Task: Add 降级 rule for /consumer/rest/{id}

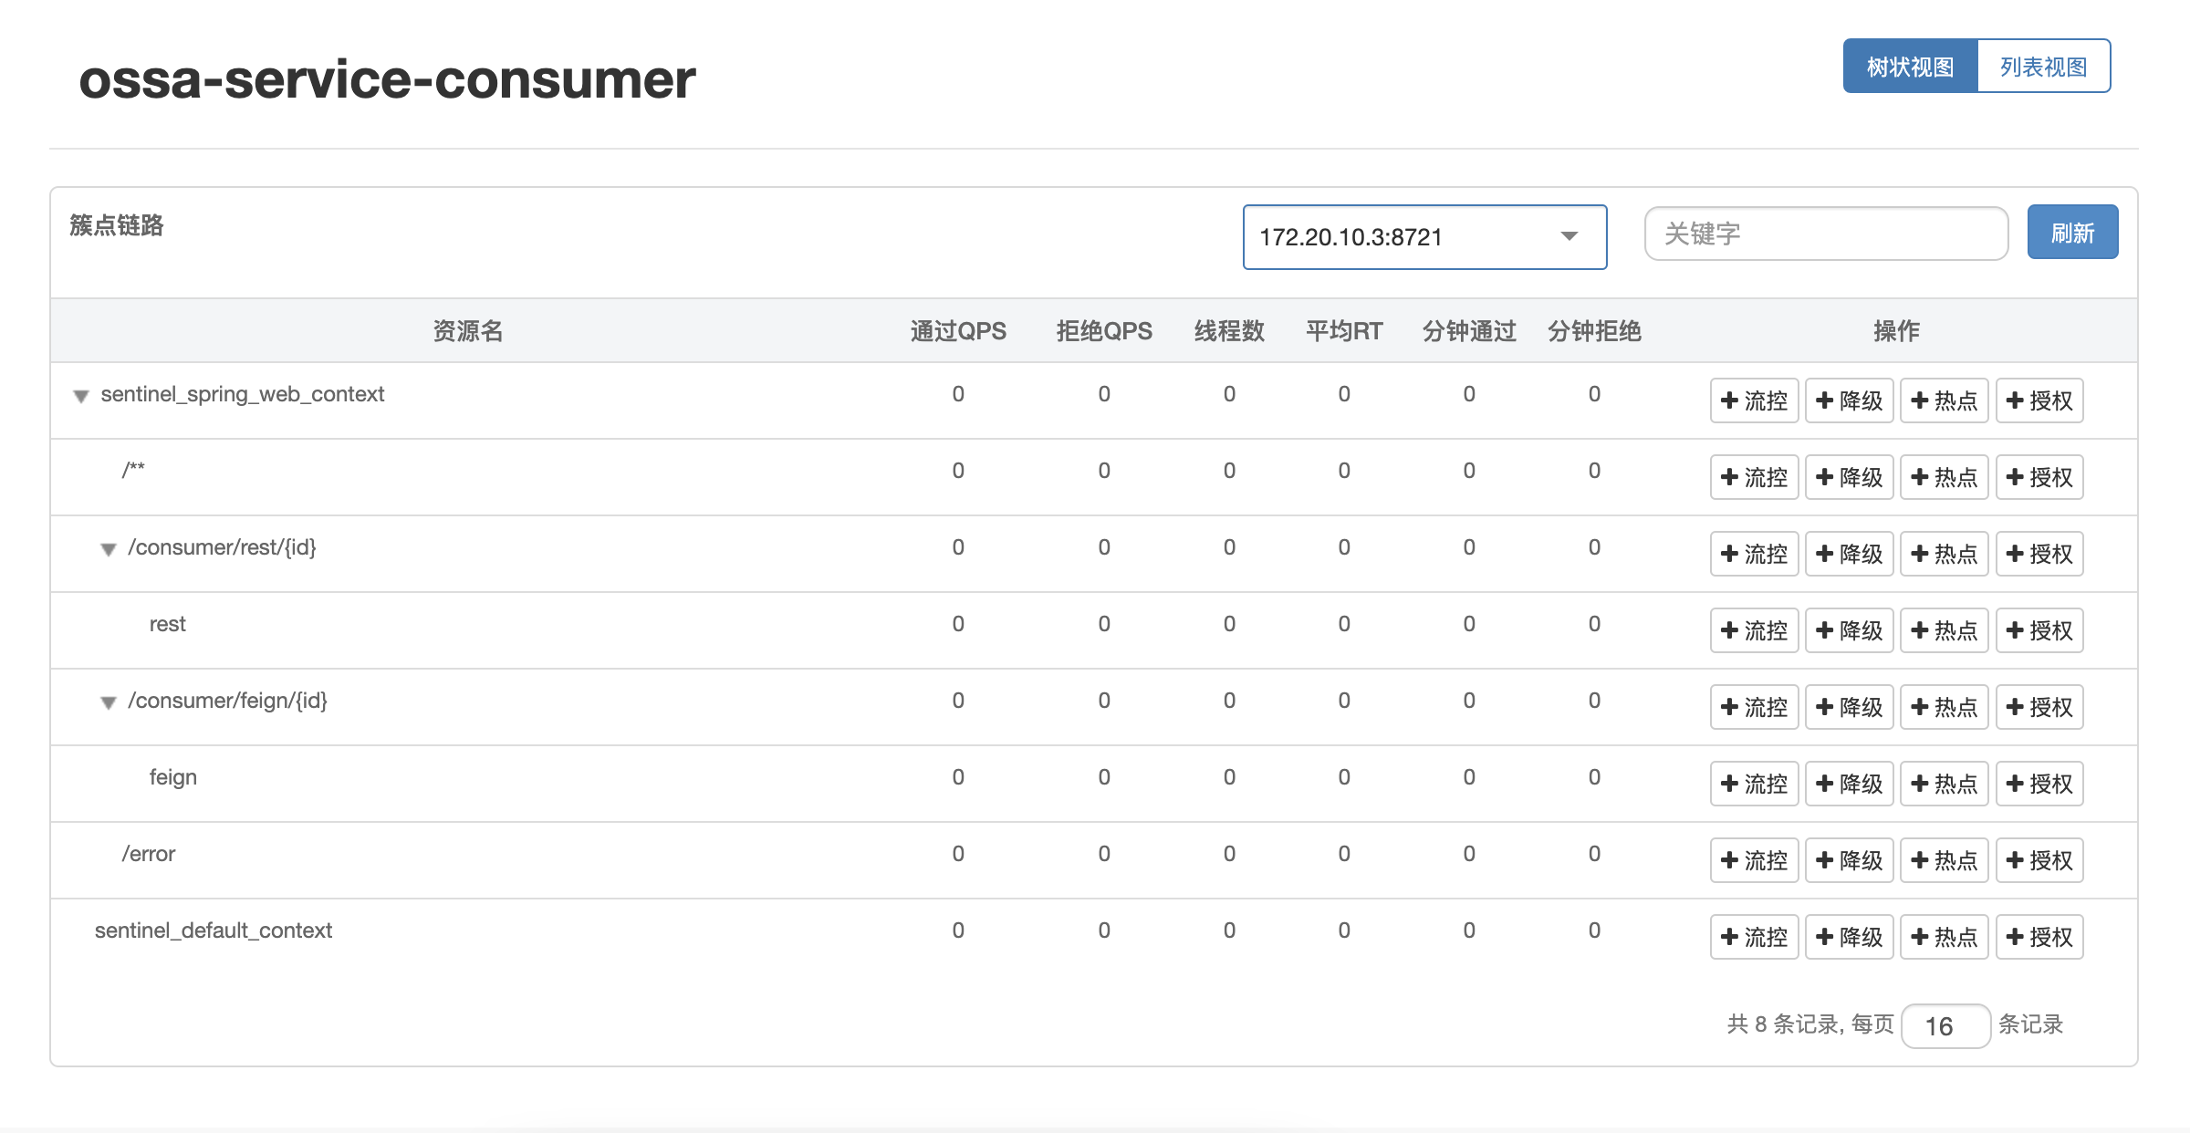Action: click(x=1850, y=554)
